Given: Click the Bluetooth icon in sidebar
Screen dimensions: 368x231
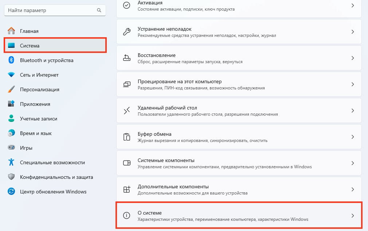Looking at the screenshot, I should [11, 60].
